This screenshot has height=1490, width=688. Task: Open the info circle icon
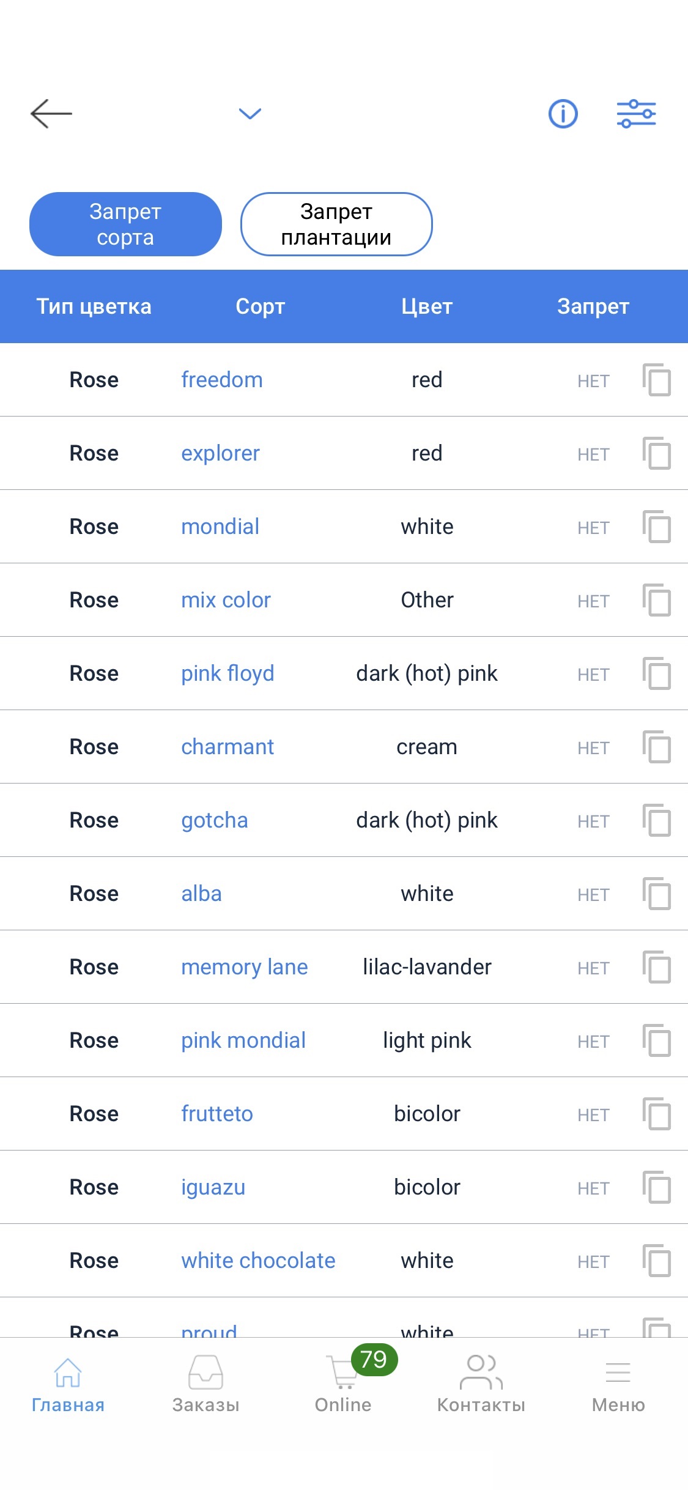pyautogui.click(x=563, y=114)
